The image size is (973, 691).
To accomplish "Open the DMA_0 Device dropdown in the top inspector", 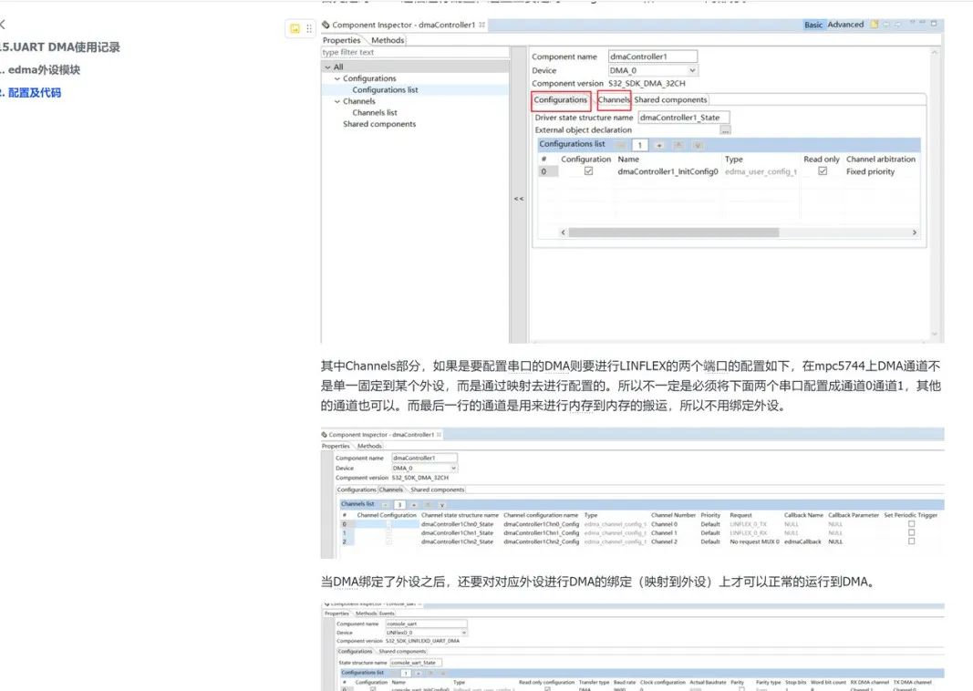I will point(692,71).
